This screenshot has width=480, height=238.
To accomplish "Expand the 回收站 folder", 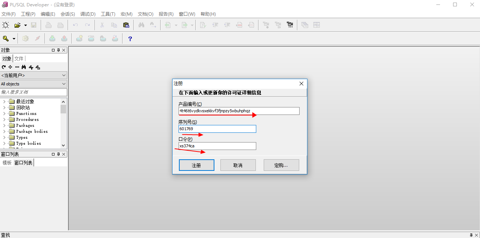I will pyautogui.click(x=4, y=107).
